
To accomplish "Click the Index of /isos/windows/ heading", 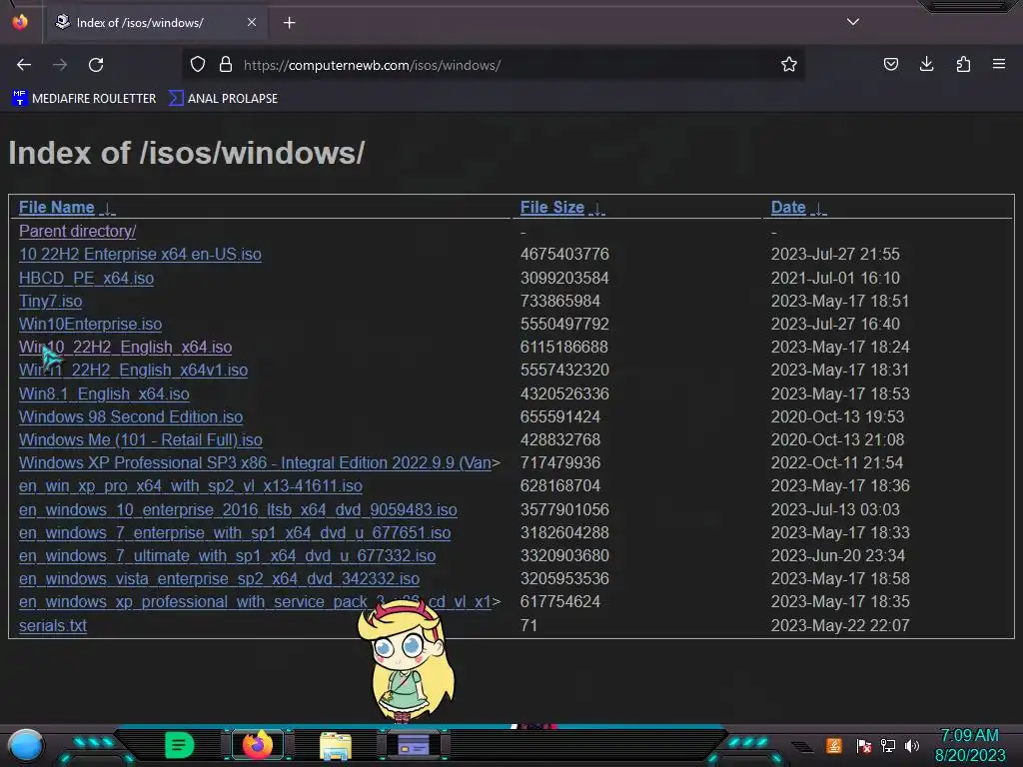I will [x=186, y=153].
